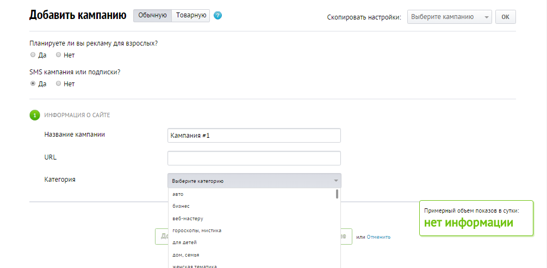Click the blue help question mark icon

click(218, 16)
